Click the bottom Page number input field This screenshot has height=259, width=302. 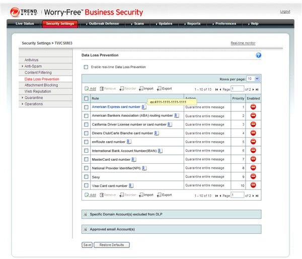click(238, 195)
